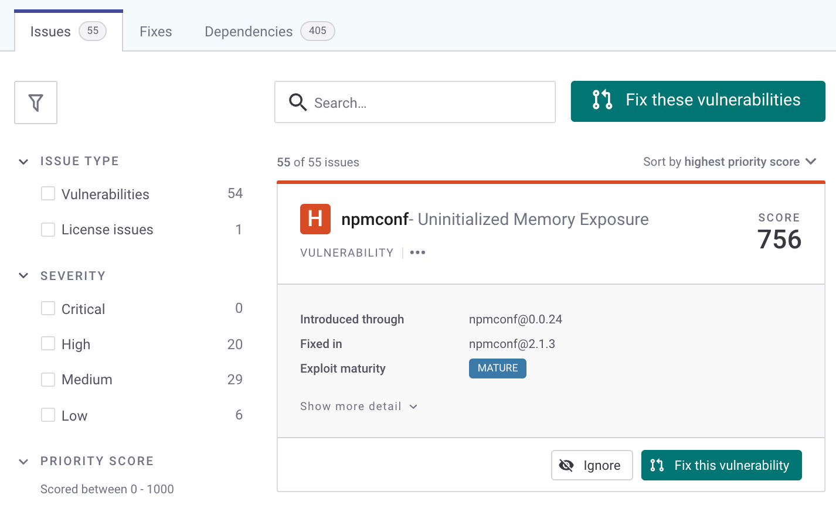The width and height of the screenshot is (836, 505).
Task: Expand Show more detail on npmconf issue
Action: pos(358,406)
